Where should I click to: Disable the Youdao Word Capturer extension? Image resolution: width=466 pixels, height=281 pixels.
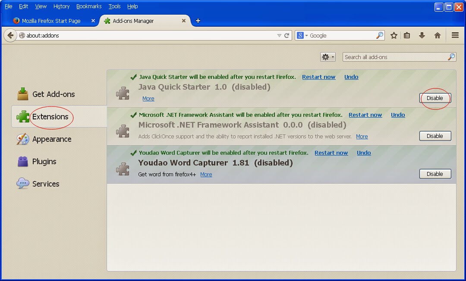(x=435, y=174)
